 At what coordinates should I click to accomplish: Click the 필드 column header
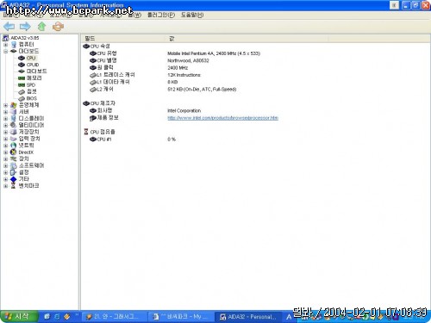click(x=122, y=39)
